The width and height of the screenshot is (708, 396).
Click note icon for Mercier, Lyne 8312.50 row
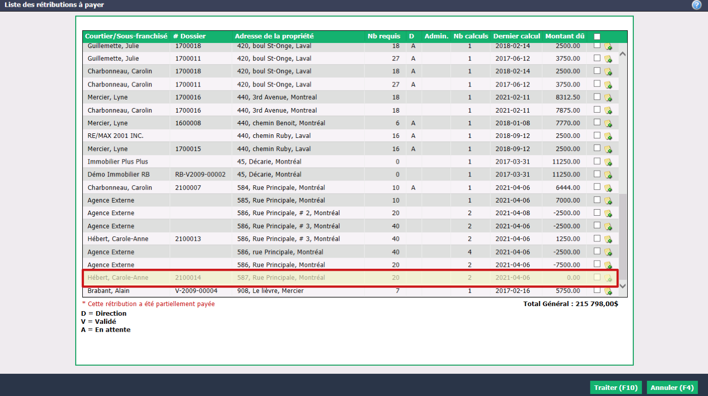[x=608, y=97]
